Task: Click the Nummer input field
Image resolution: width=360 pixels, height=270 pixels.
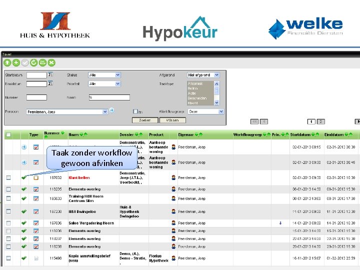Action: pyautogui.click(x=36, y=97)
